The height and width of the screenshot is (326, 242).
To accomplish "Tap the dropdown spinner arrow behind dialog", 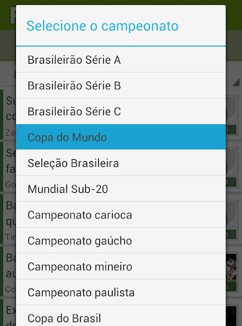I will tap(236, 82).
